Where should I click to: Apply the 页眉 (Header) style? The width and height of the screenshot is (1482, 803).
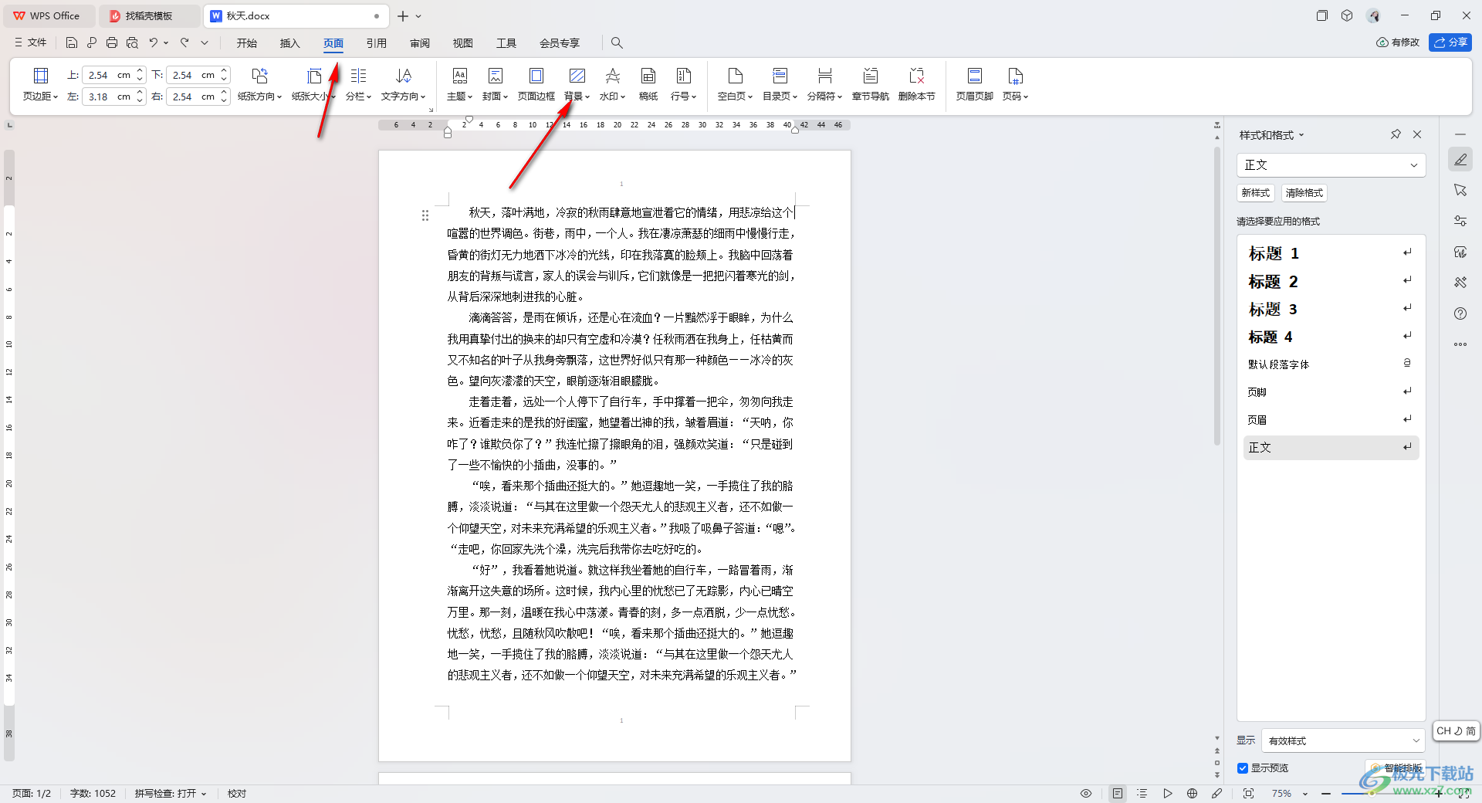(1331, 420)
